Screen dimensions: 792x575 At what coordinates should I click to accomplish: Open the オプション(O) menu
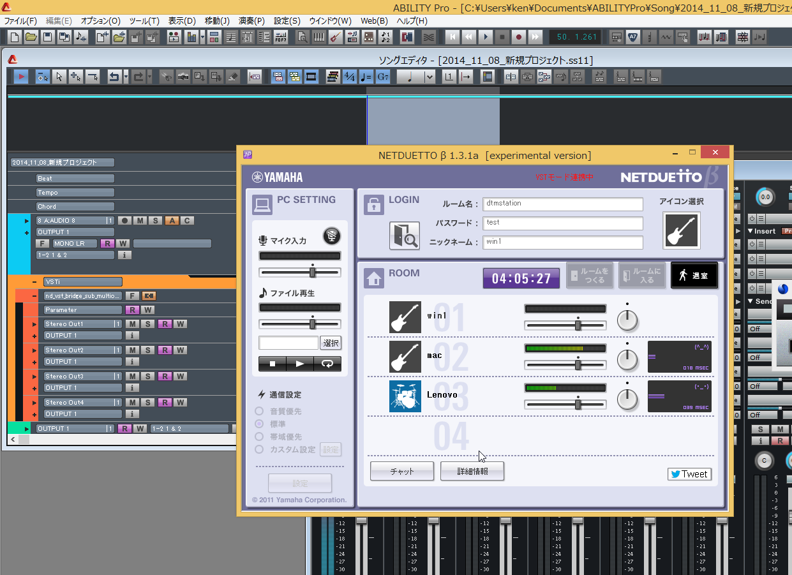click(x=100, y=21)
